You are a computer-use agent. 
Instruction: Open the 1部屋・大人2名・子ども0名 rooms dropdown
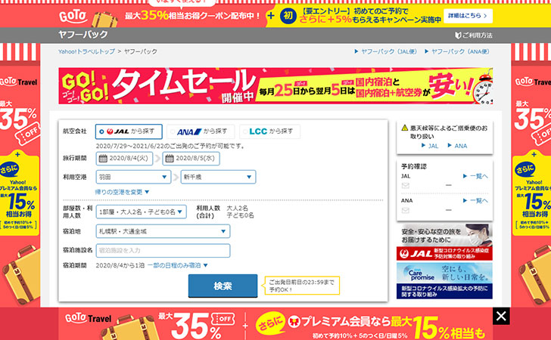[x=141, y=212]
